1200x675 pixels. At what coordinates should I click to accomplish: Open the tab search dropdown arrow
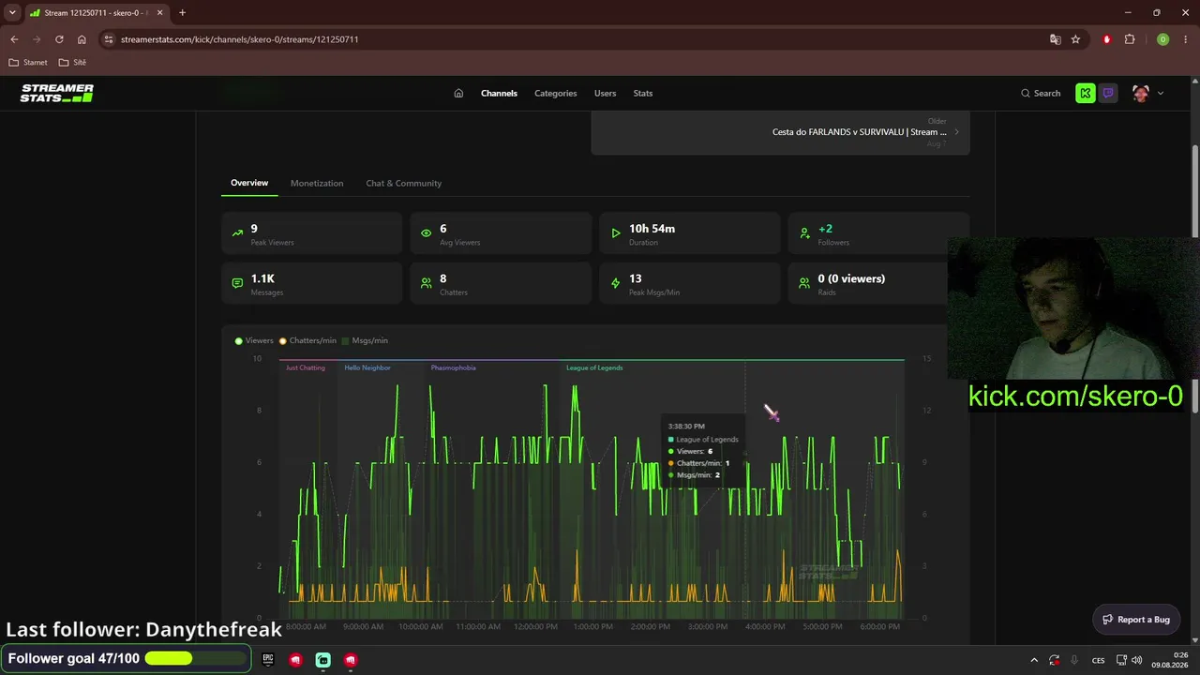12,13
